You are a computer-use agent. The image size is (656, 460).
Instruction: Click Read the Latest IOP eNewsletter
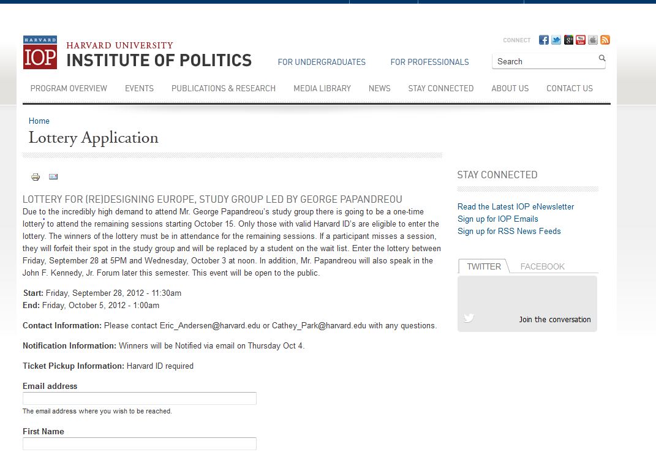[516, 206]
